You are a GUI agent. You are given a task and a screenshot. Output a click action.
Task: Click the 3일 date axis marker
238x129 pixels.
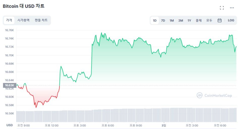pyautogui.click(x=164, y=125)
